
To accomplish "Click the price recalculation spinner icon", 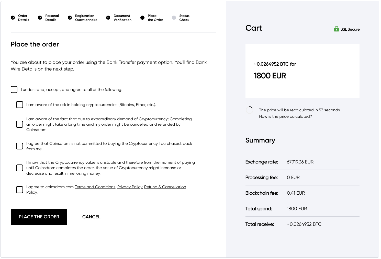I will tap(249, 110).
